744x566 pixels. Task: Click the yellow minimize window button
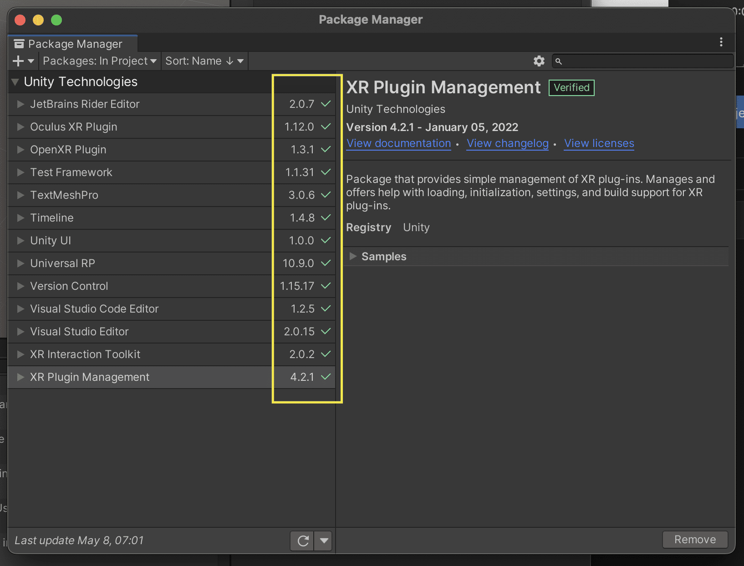(x=38, y=20)
